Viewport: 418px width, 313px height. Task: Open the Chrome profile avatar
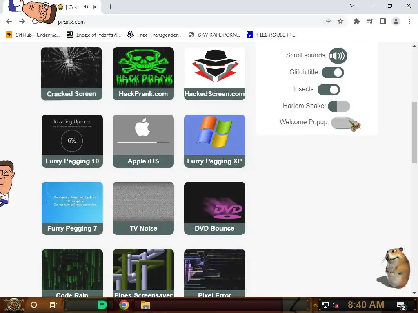pyautogui.click(x=396, y=21)
